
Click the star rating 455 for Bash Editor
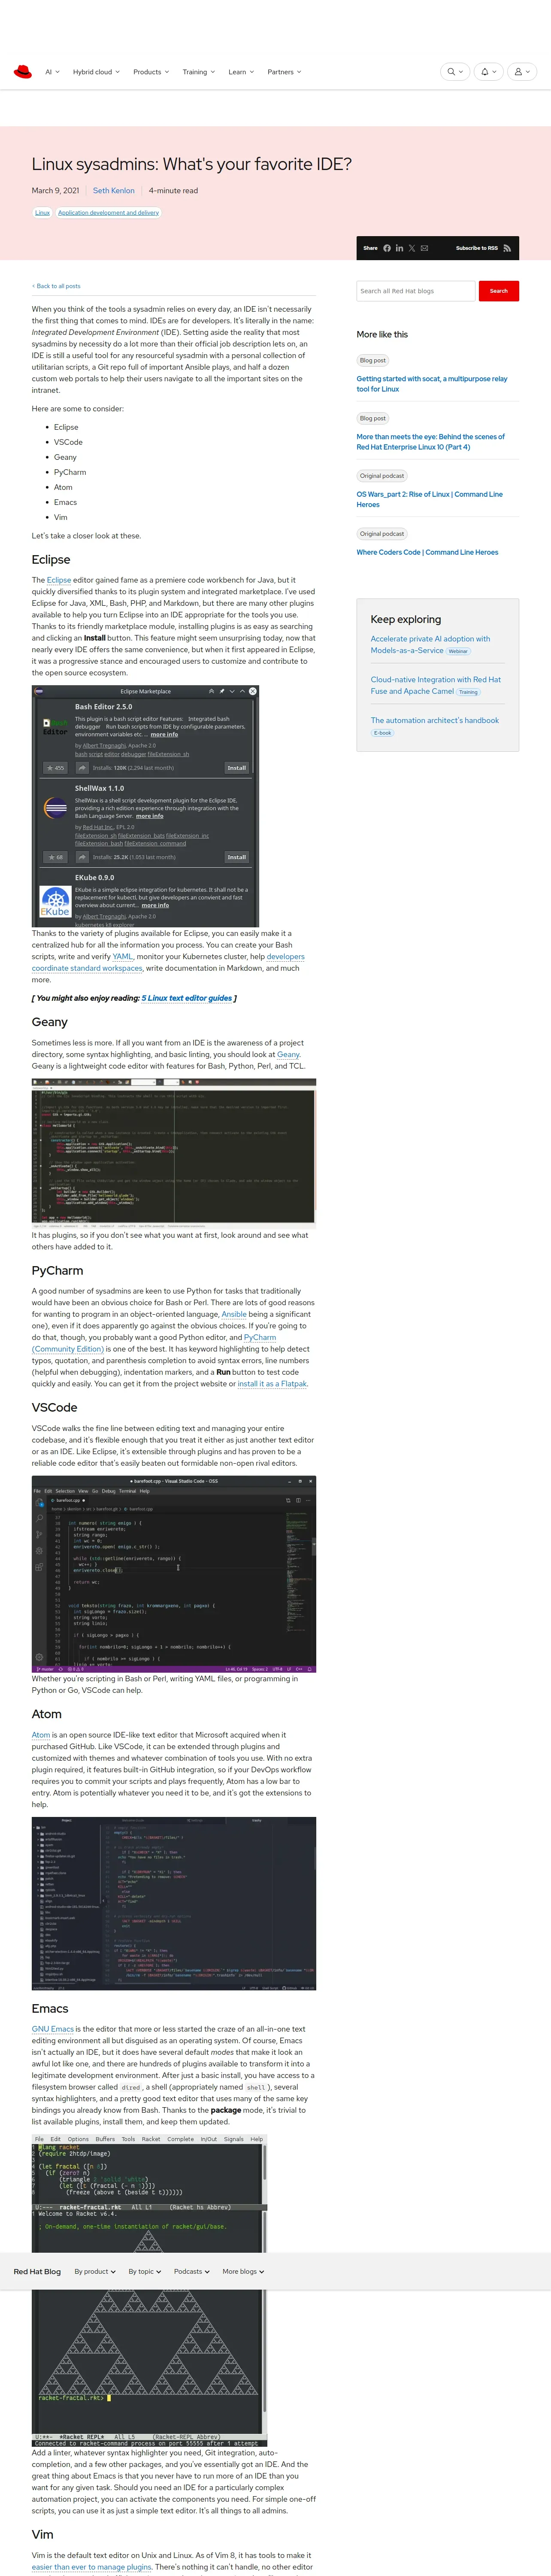55,768
